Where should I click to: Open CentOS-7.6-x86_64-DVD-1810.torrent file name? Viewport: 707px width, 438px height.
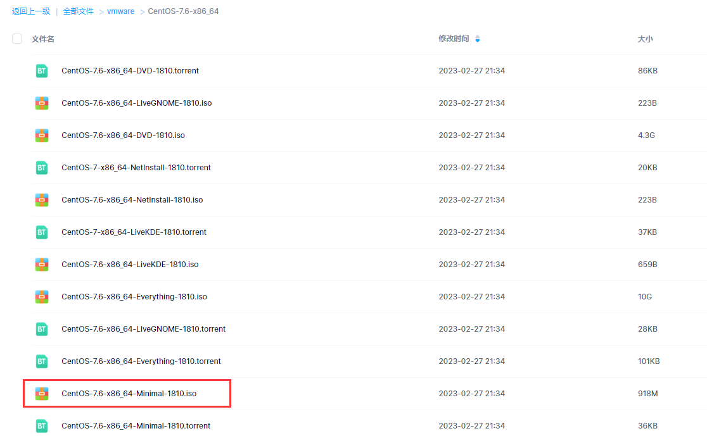point(131,71)
